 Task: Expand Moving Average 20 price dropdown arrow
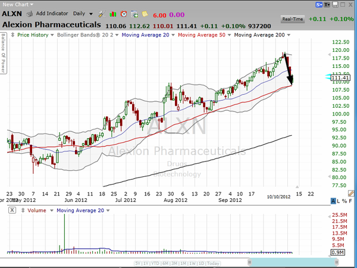[173, 35]
